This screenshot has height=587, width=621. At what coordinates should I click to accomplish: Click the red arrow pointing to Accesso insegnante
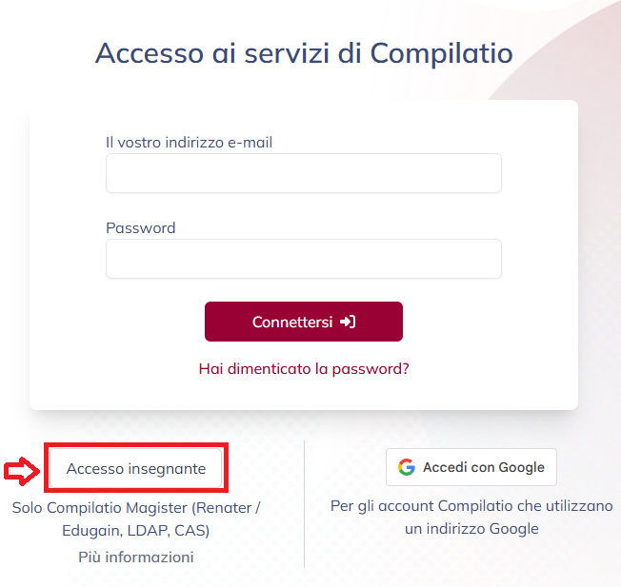point(22,471)
